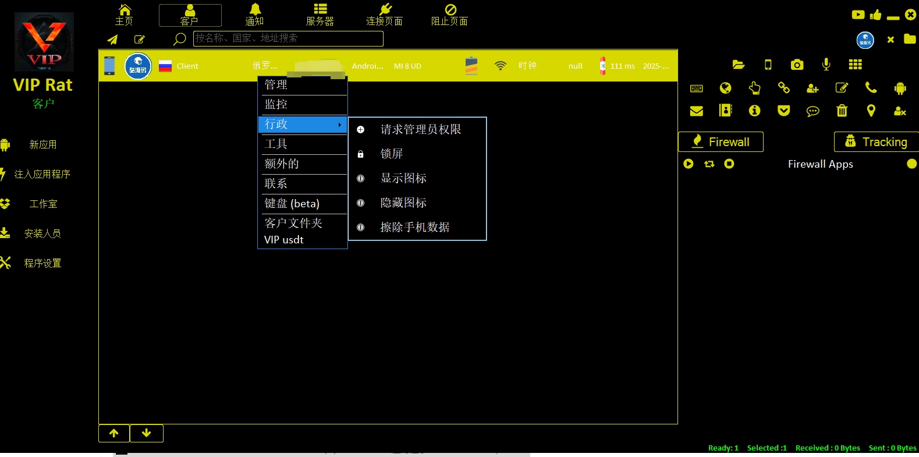The image size is (919, 457).
Task: Switch to the 客户 tab
Action: (x=190, y=16)
